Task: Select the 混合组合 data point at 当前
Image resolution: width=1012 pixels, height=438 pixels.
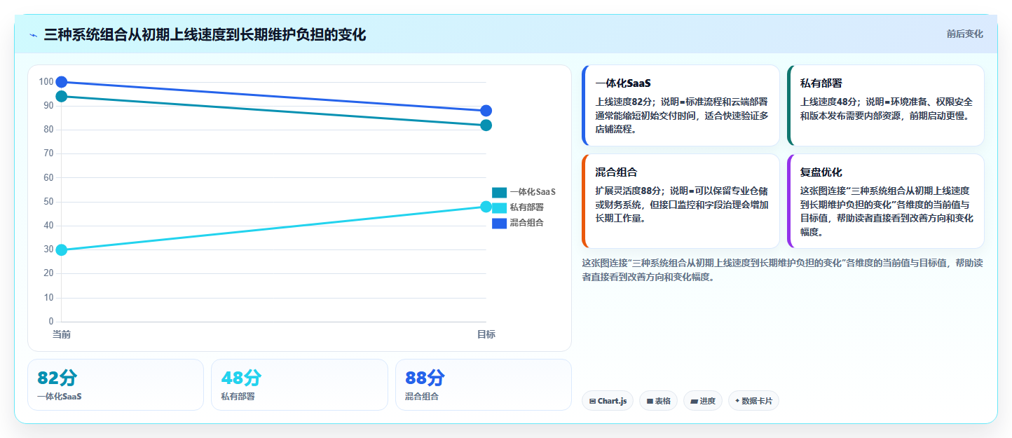Action: (62, 82)
